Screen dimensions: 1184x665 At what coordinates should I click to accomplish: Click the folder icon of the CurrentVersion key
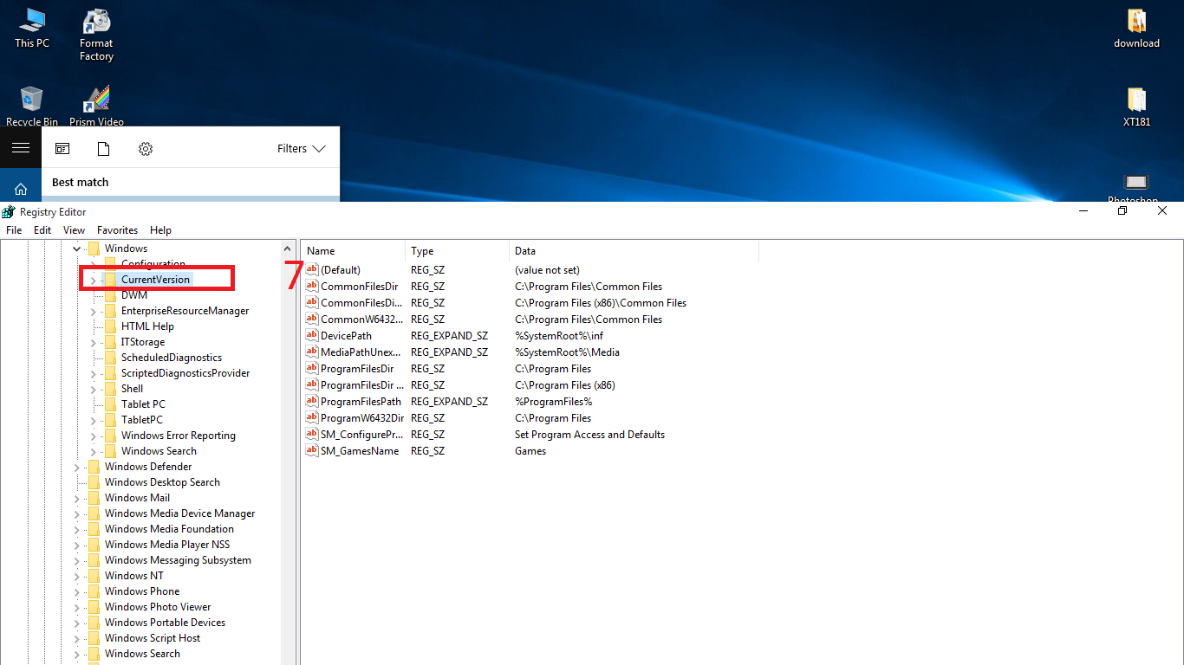(110, 280)
